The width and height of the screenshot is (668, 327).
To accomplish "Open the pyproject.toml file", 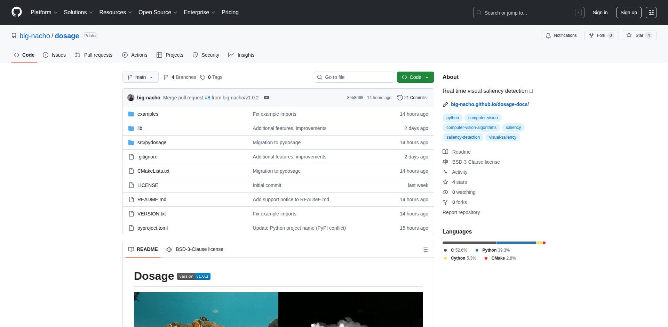I will click(x=152, y=228).
